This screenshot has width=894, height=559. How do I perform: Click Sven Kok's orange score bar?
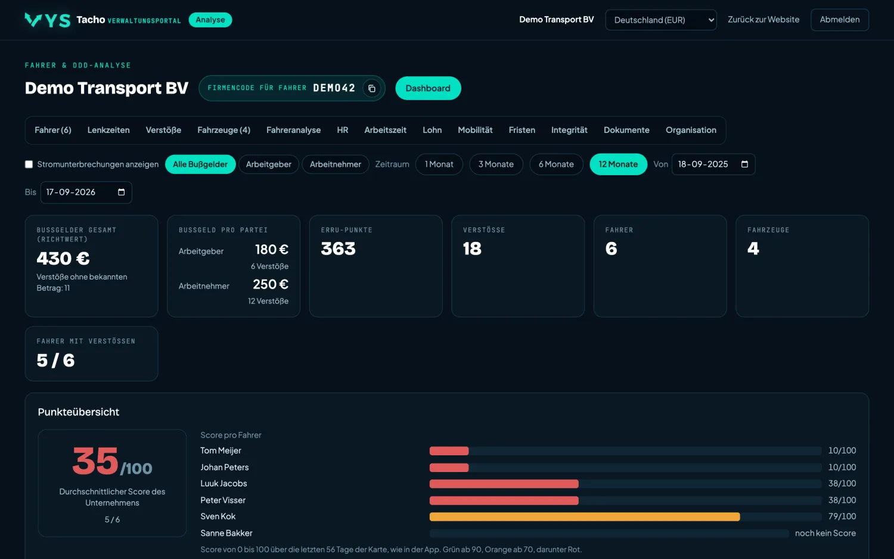[585, 517]
